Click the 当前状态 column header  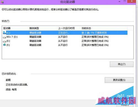pos(86,28)
